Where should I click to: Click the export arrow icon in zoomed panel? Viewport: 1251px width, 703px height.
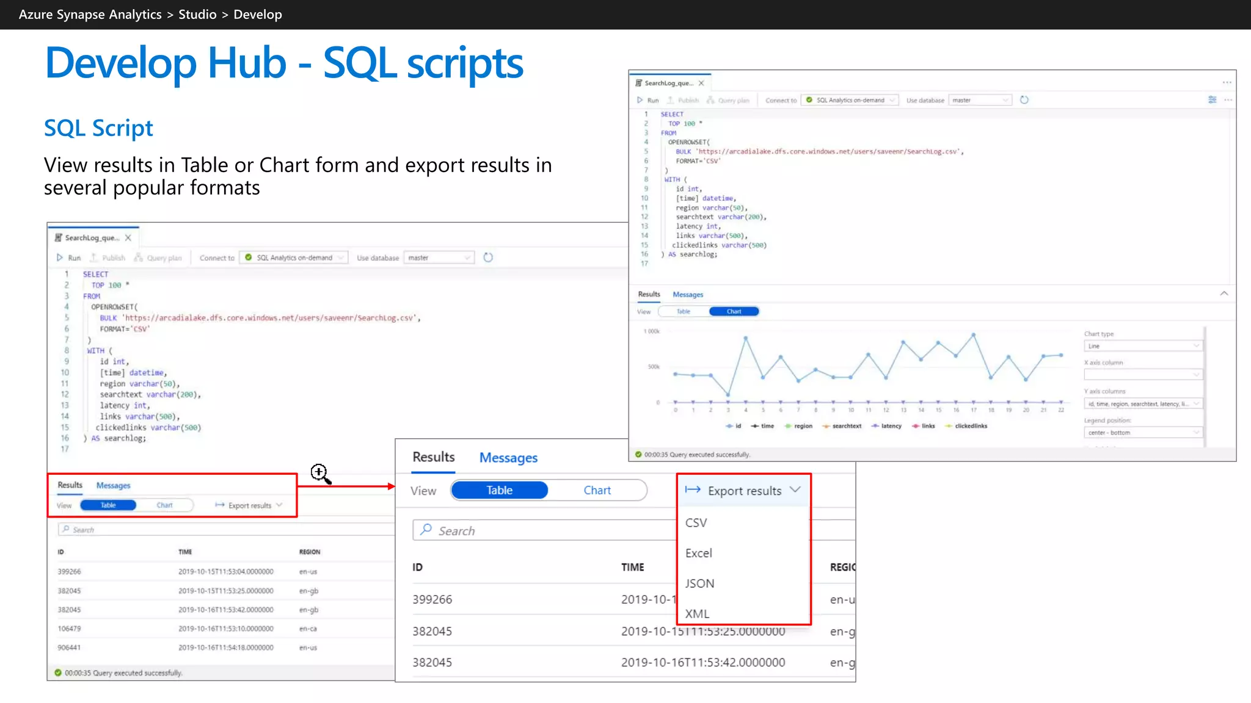coord(693,490)
